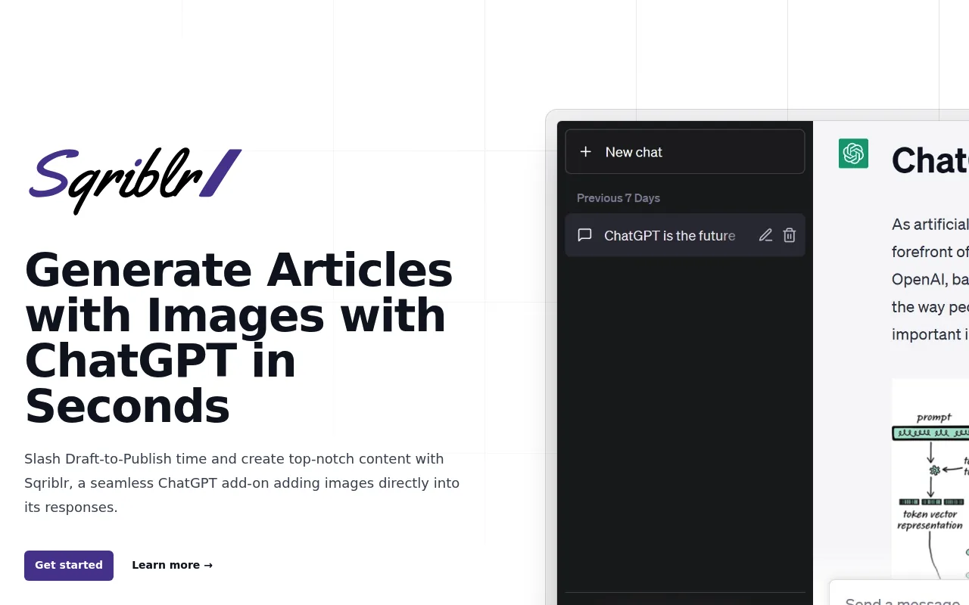Click the Previous 7 Days section label

618,198
